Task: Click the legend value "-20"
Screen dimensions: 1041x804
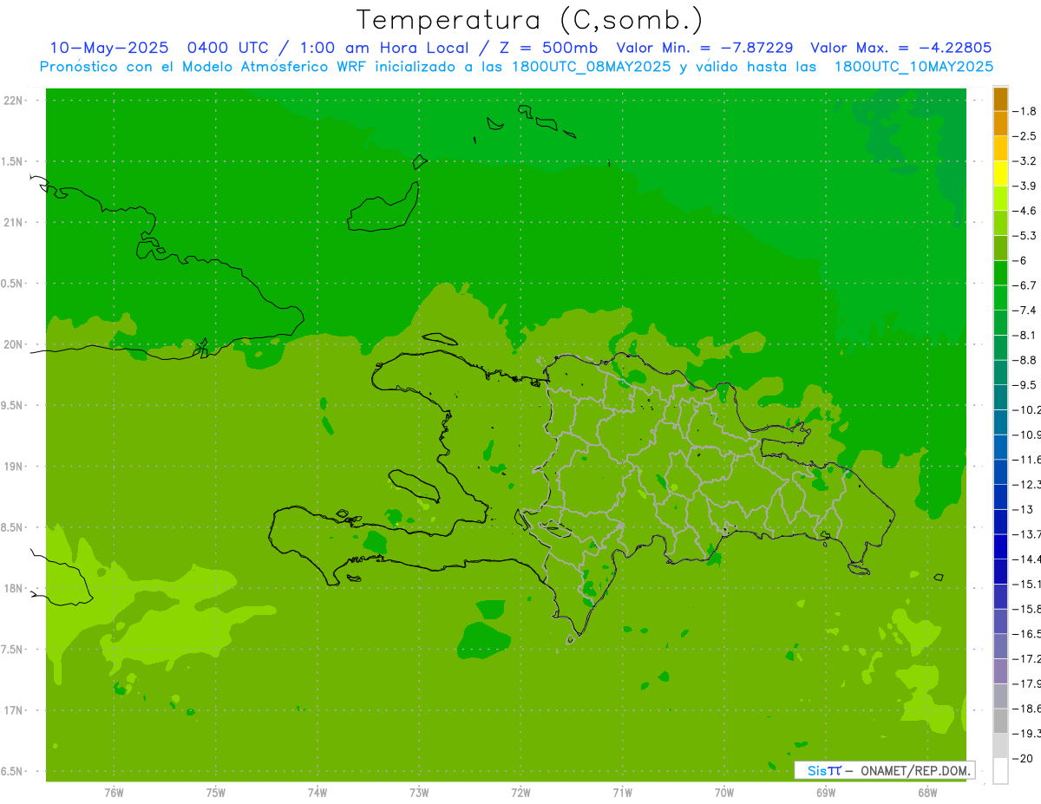Action: pyautogui.click(x=1022, y=759)
